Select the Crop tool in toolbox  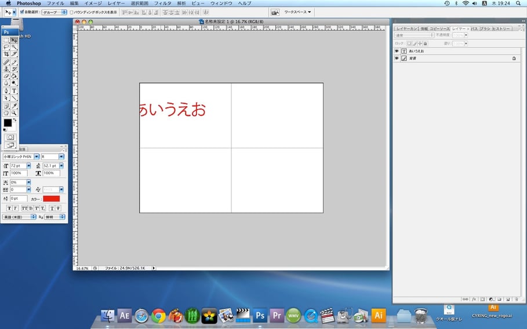(6, 54)
